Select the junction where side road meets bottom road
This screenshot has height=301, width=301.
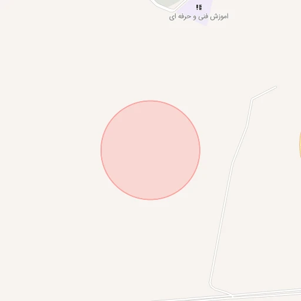pyautogui.click(x=232, y=295)
